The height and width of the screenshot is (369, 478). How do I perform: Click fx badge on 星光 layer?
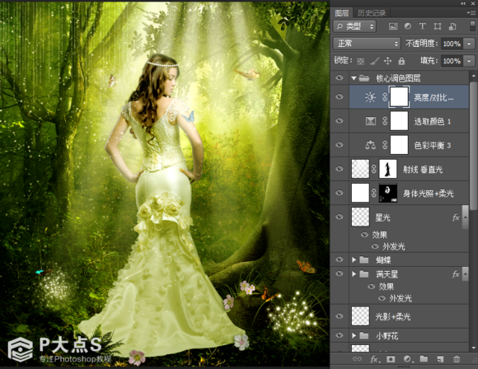click(456, 217)
